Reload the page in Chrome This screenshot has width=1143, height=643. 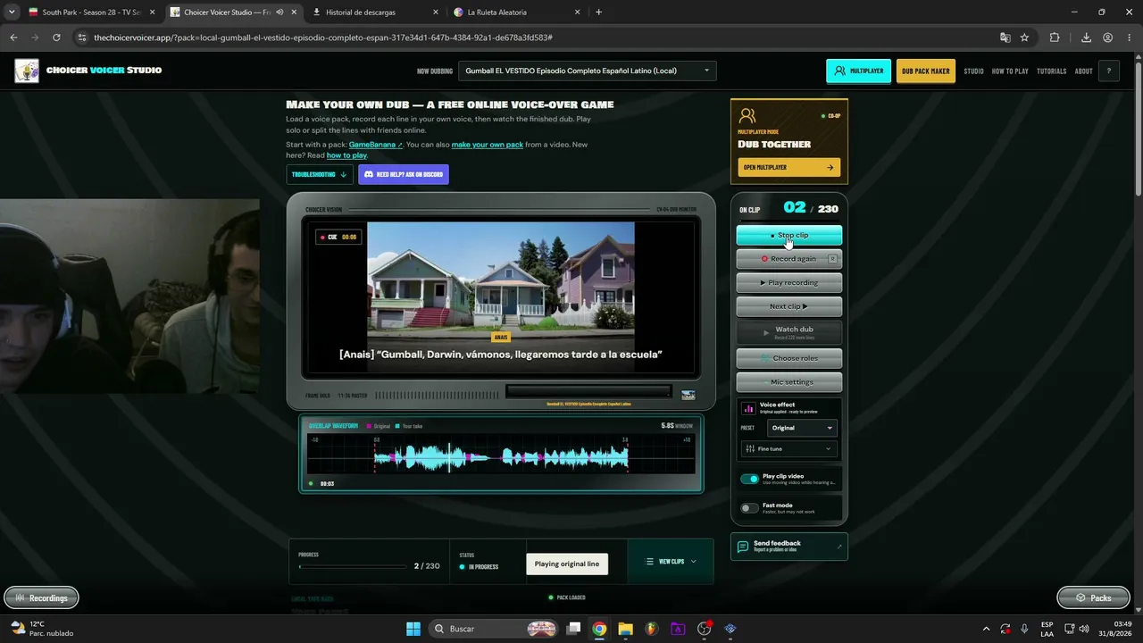point(56,38)
